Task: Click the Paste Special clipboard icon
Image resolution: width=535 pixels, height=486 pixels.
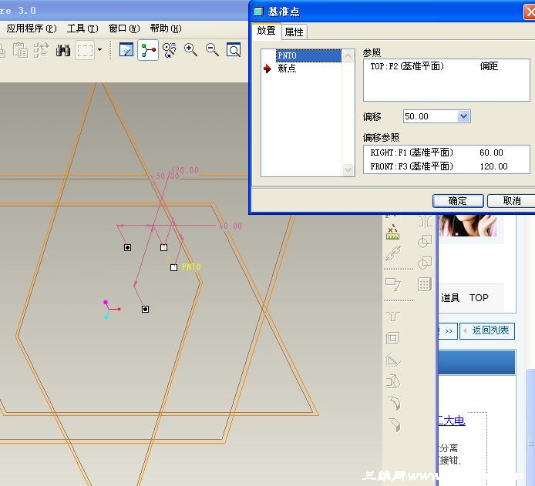Action: 20,50
